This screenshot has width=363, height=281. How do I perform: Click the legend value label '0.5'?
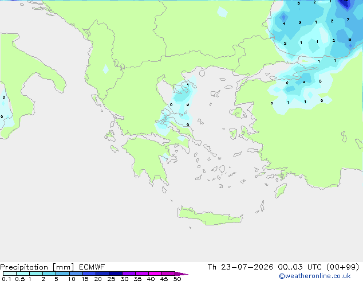(20, 279)
